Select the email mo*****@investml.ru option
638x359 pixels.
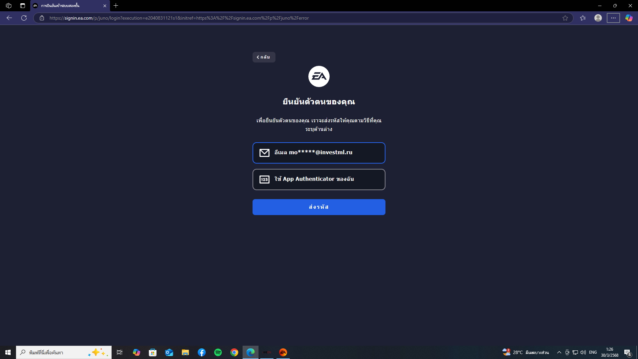click(x=319, y=153)
